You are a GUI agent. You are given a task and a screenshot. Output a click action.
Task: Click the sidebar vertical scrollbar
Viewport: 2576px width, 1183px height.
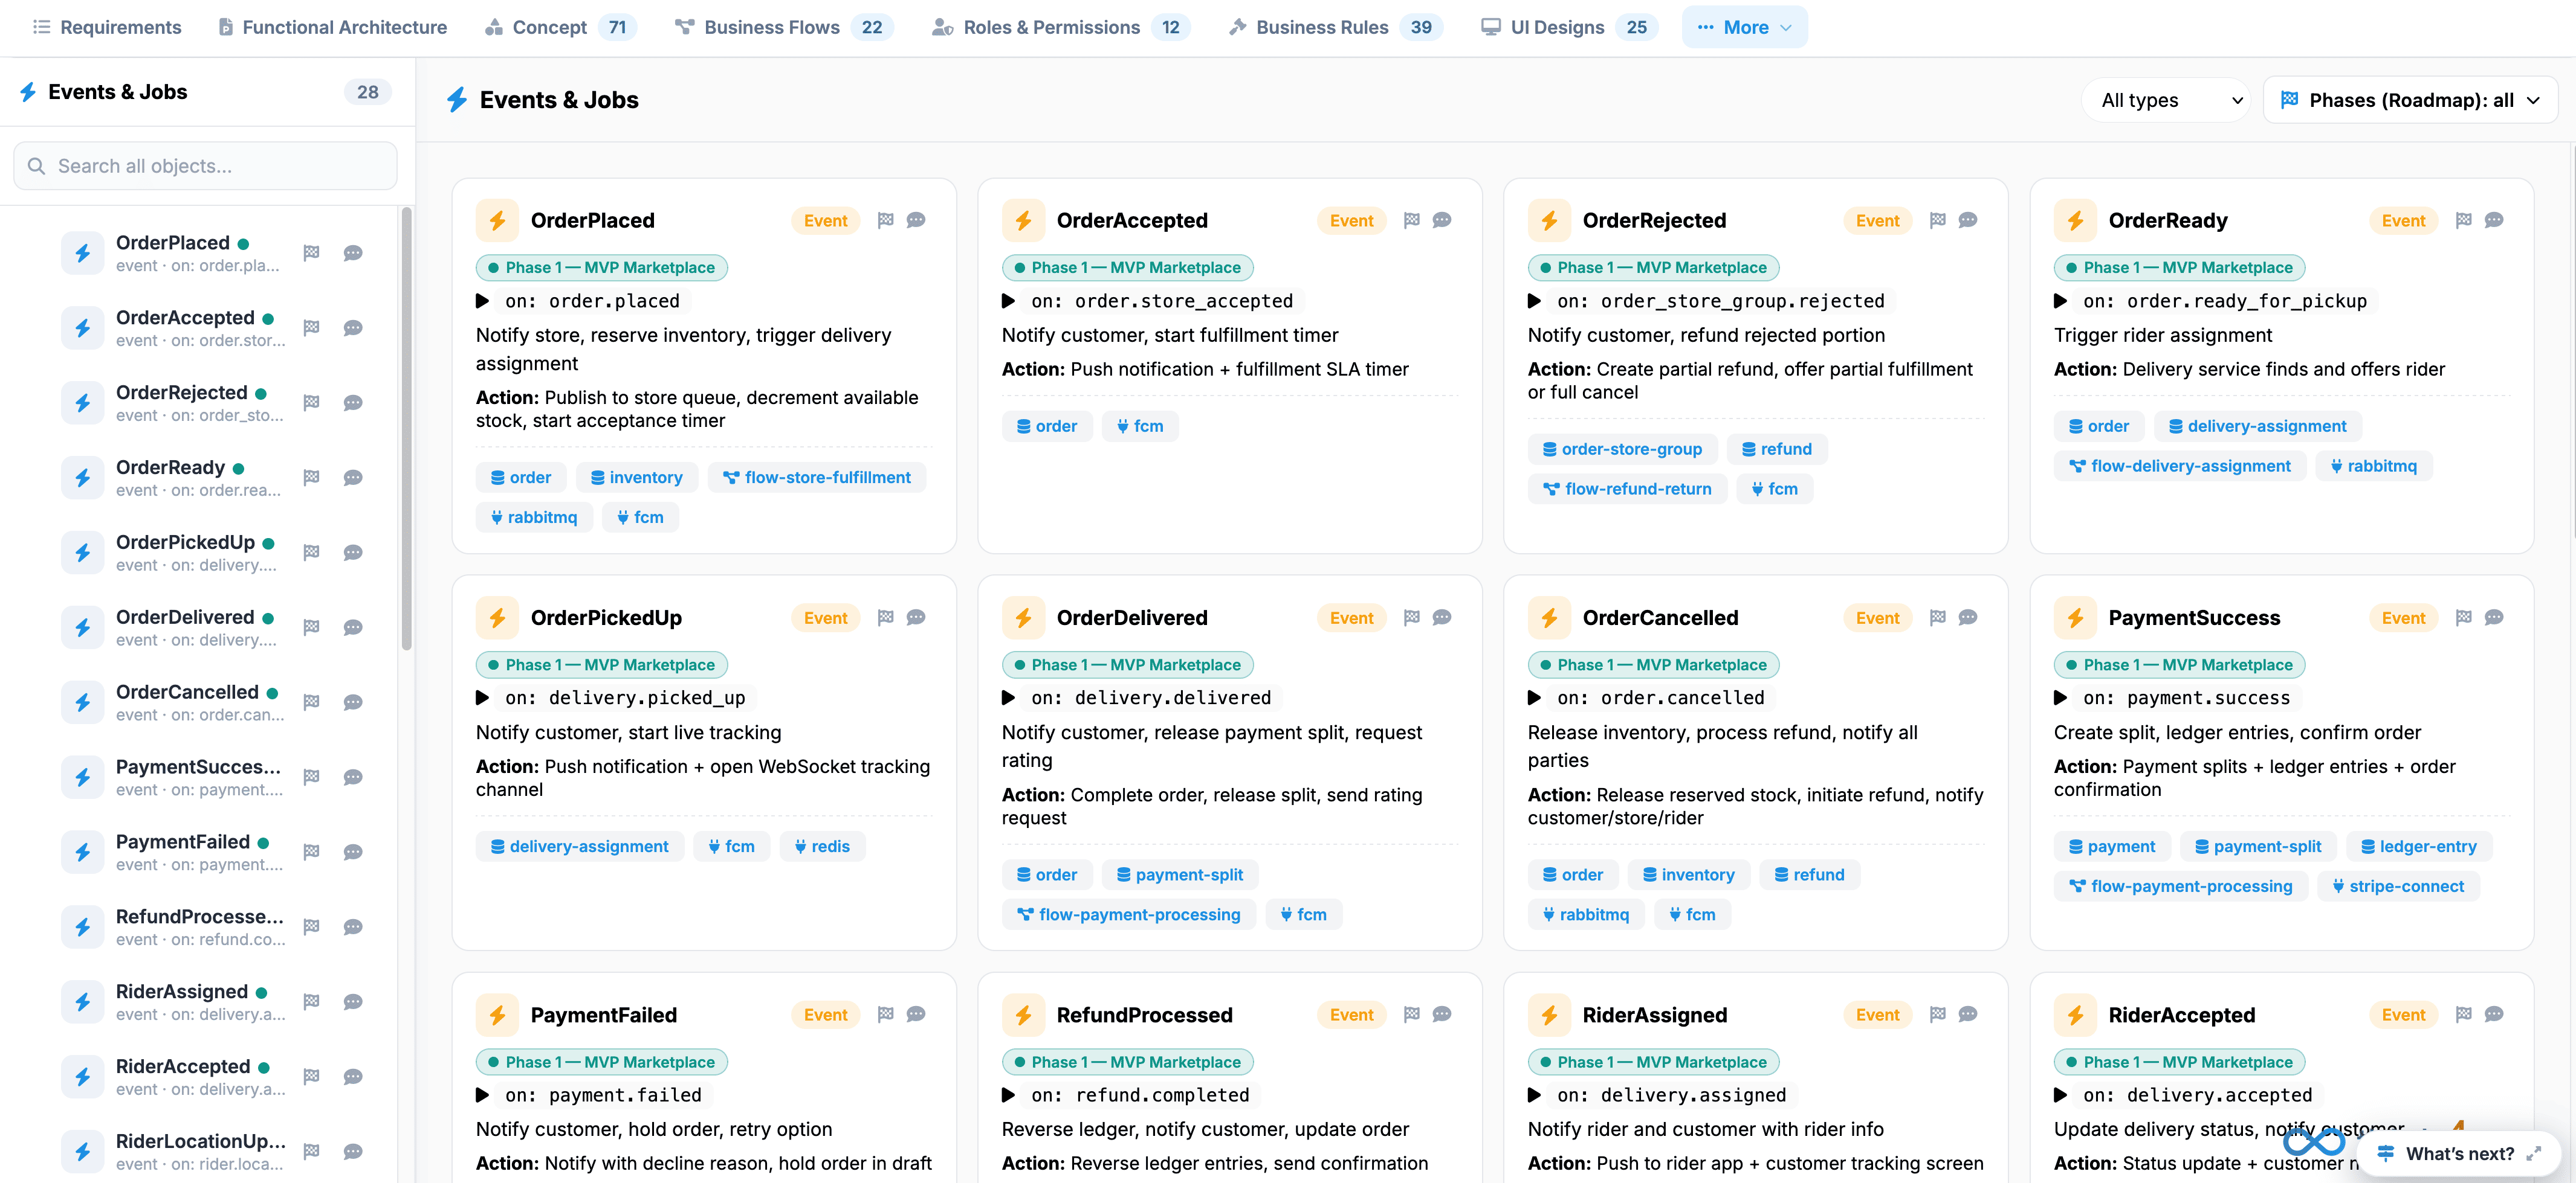point(406,429)
